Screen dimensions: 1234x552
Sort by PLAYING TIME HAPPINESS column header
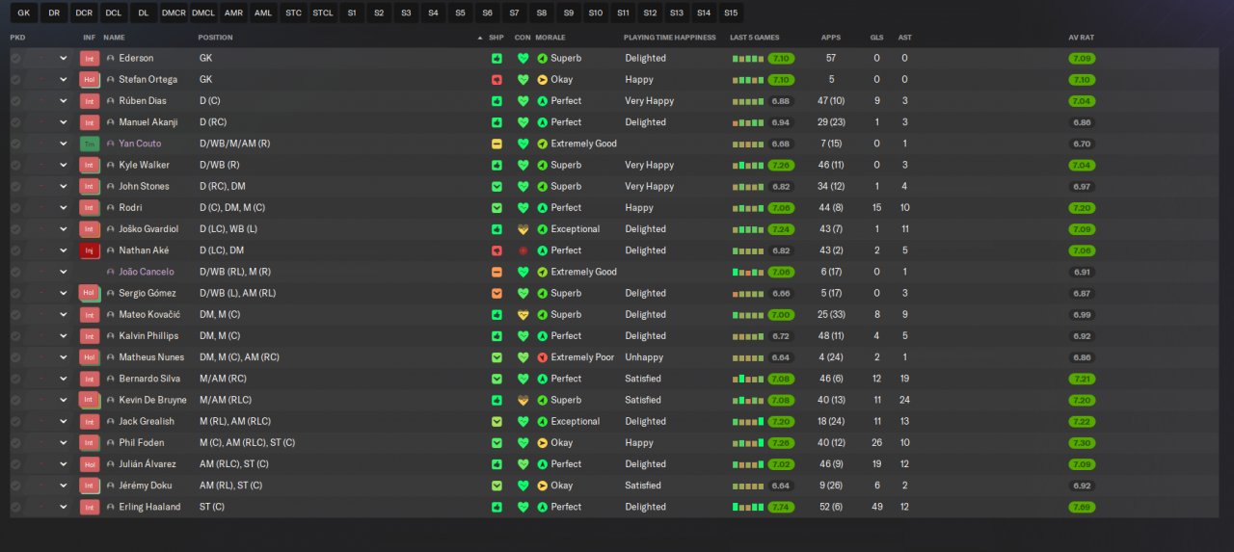[670, 38]
